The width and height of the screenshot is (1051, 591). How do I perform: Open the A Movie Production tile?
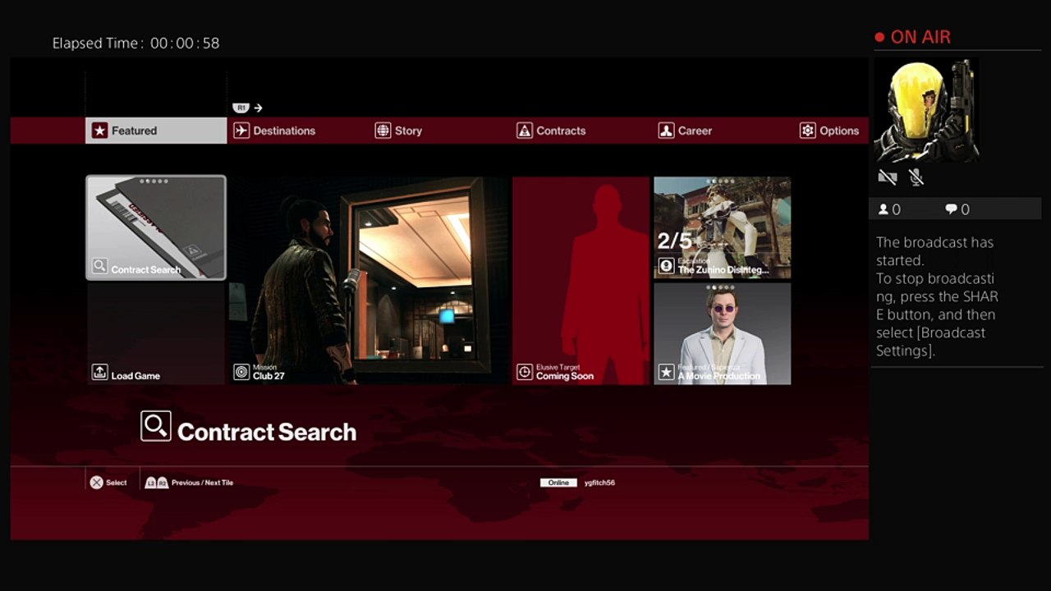(x=723, y=334)
